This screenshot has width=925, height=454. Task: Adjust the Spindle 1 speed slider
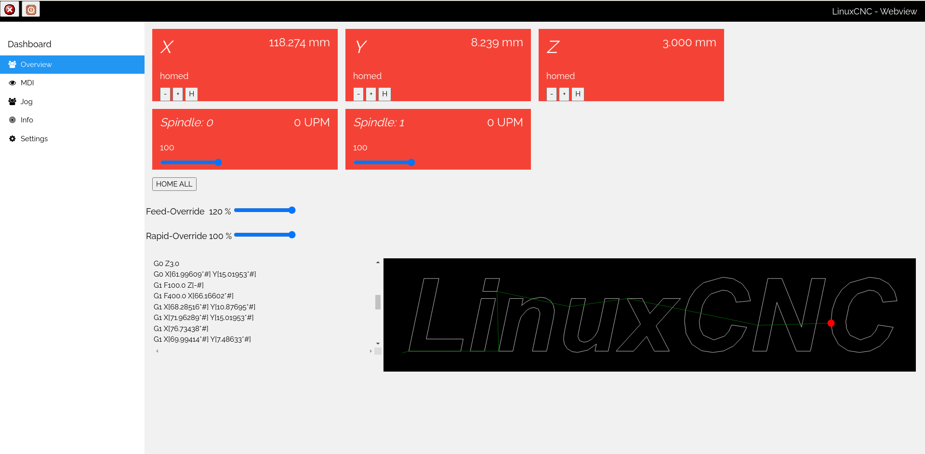pos(384,162)
